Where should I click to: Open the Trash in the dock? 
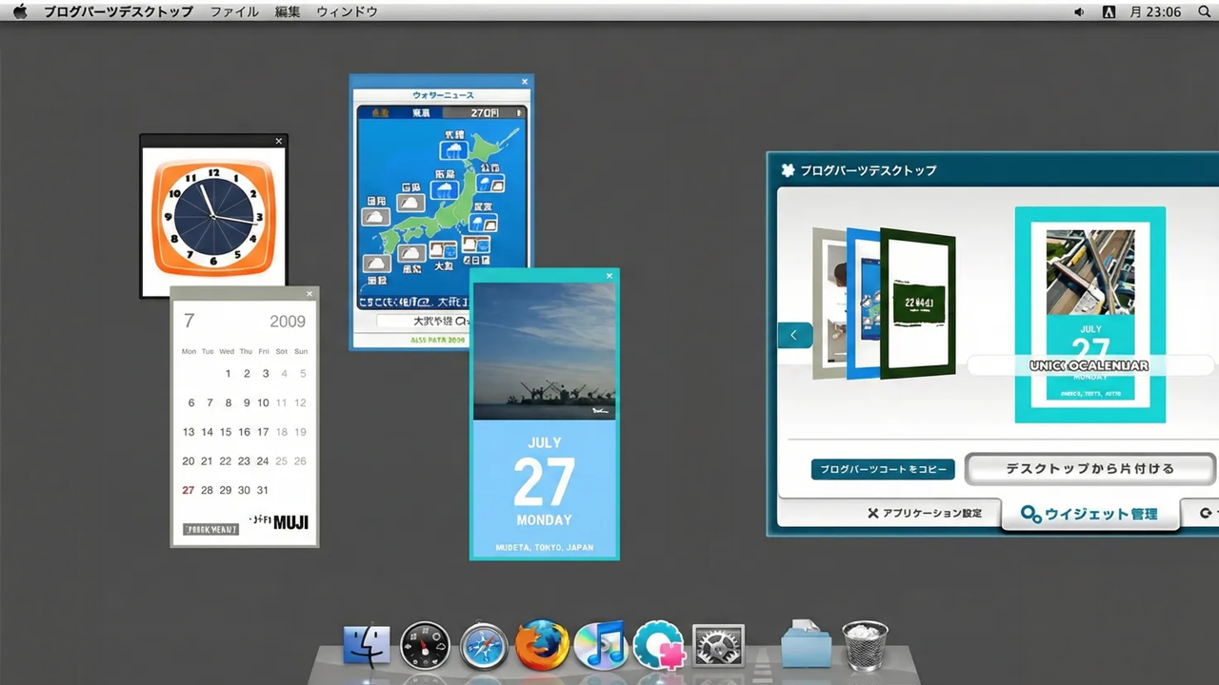click(865, 646)
